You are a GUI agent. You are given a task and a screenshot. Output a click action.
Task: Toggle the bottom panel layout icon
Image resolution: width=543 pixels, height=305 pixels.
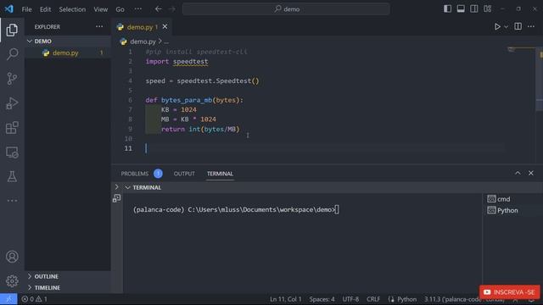(x=461, y=8)
